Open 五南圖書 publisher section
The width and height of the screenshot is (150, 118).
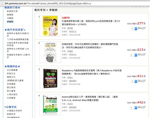(11, 98)
